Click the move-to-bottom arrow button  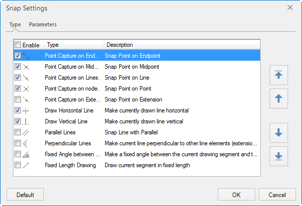click(279, 156)
